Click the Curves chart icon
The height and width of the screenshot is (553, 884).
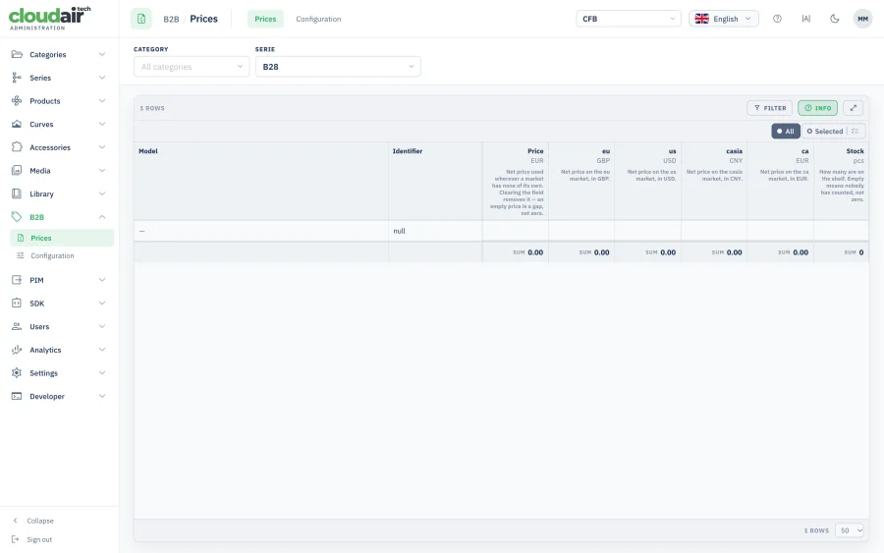[x=17, y=124]
